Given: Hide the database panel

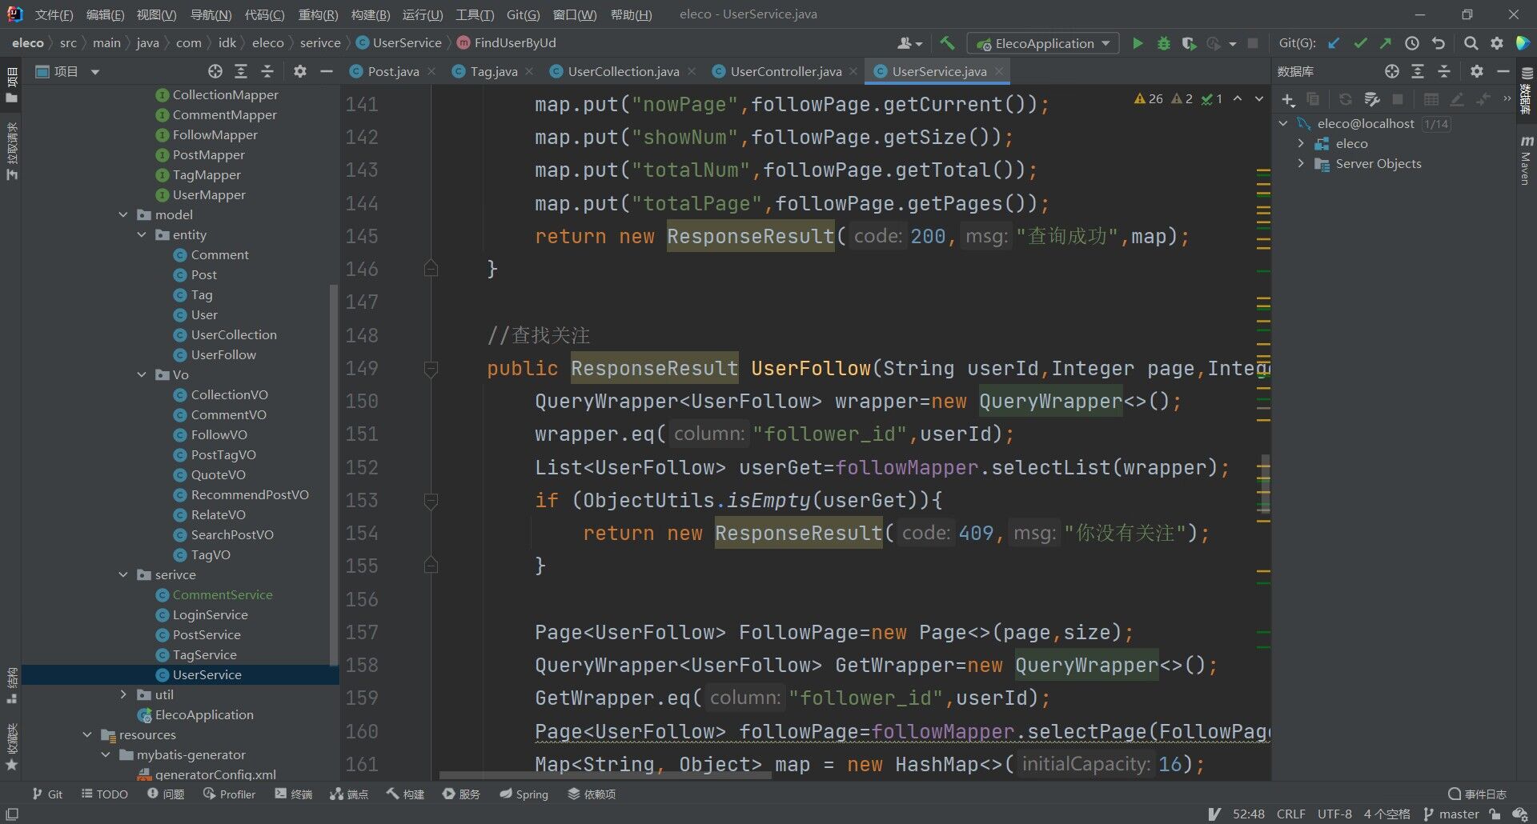Looking at the screenshot, I should coord(1503,71).
